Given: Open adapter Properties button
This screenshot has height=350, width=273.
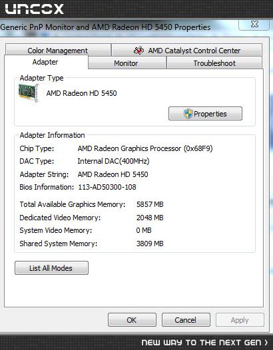Looking at the screenshot, I should (205, 114).
